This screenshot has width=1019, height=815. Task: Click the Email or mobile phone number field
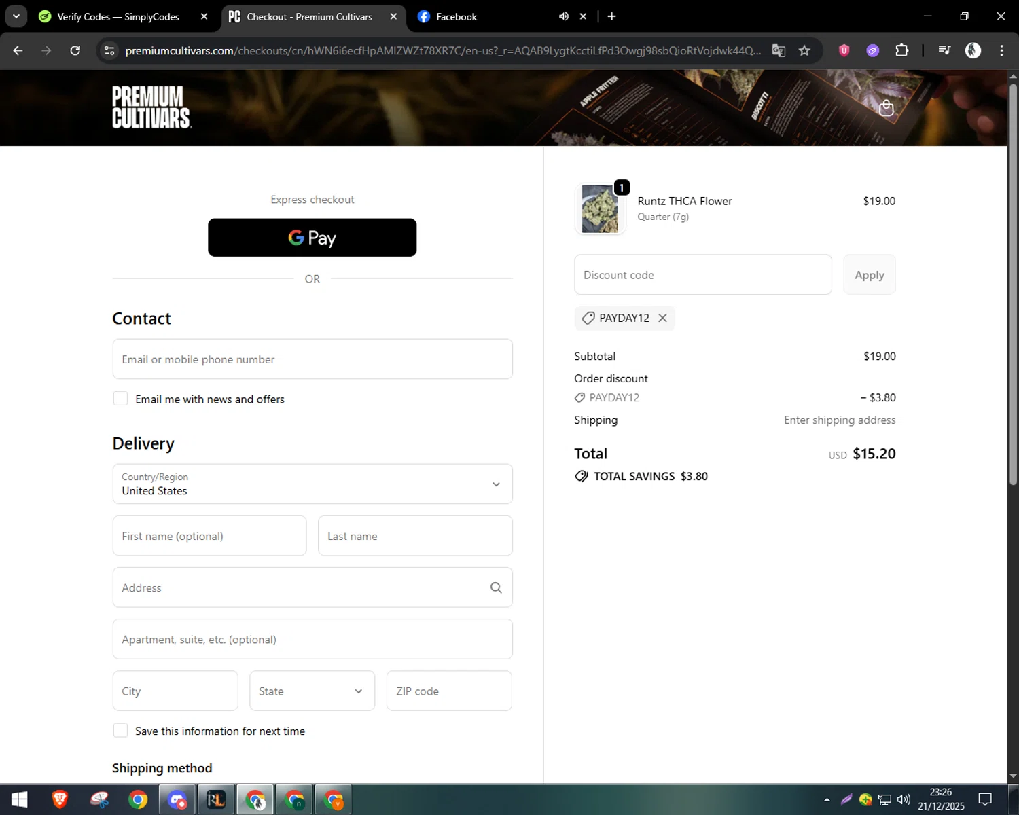click(x=312, y=359)
